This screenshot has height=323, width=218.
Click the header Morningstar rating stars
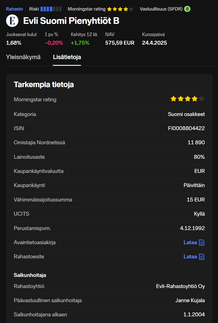coord(120,9)
